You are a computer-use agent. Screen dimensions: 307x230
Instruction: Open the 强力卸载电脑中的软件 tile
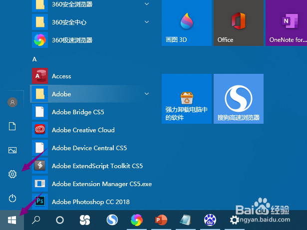pos(187,99)
